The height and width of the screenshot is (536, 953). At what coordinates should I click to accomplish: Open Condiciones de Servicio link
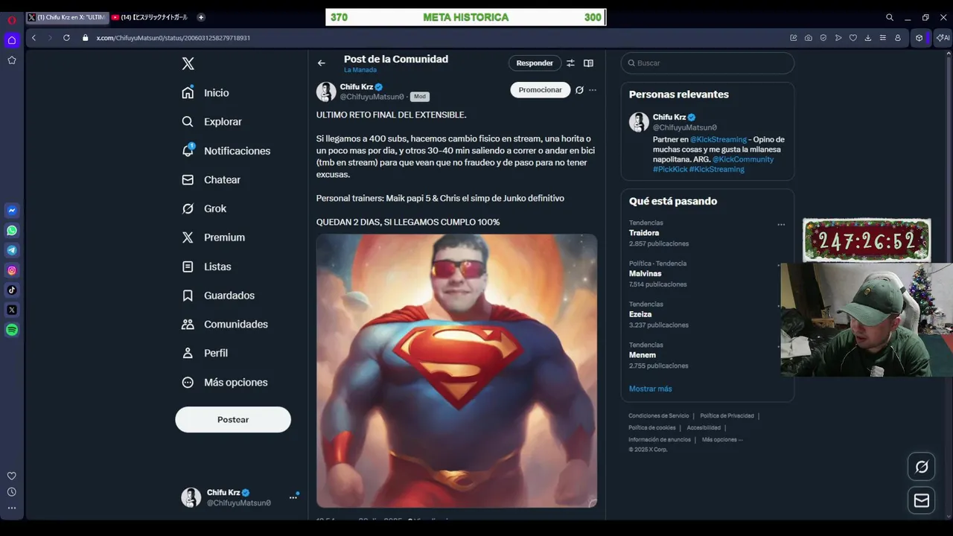pos(659,416)
